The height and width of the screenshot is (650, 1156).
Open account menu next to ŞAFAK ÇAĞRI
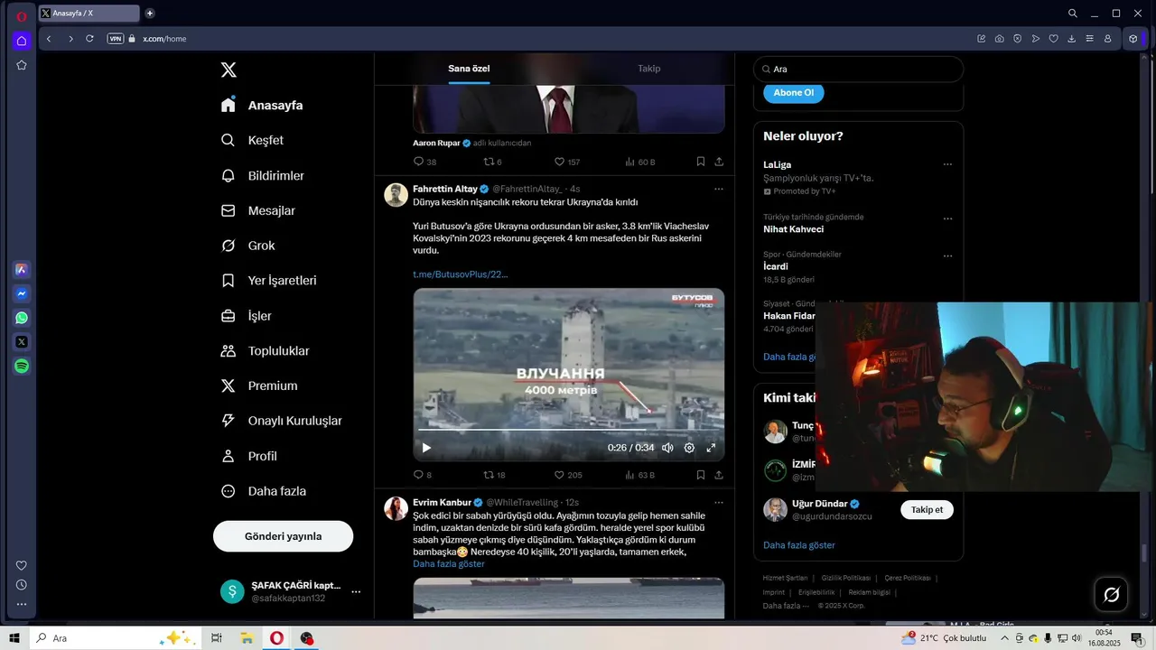pyautogui.click(x=356, y=591)
